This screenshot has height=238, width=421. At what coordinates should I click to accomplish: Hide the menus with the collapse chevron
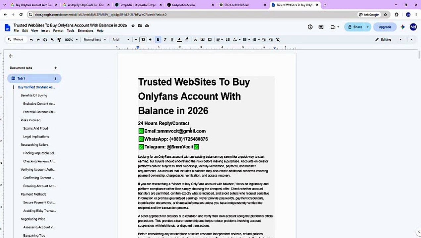[411, 40]
